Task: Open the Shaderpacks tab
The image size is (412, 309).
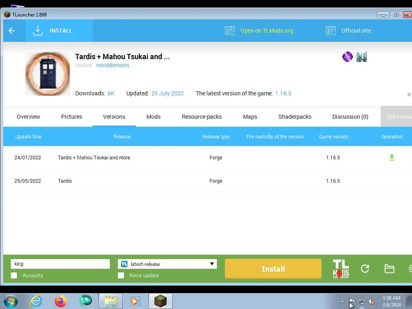Action: pyautogui.click(x=295, y=117)
